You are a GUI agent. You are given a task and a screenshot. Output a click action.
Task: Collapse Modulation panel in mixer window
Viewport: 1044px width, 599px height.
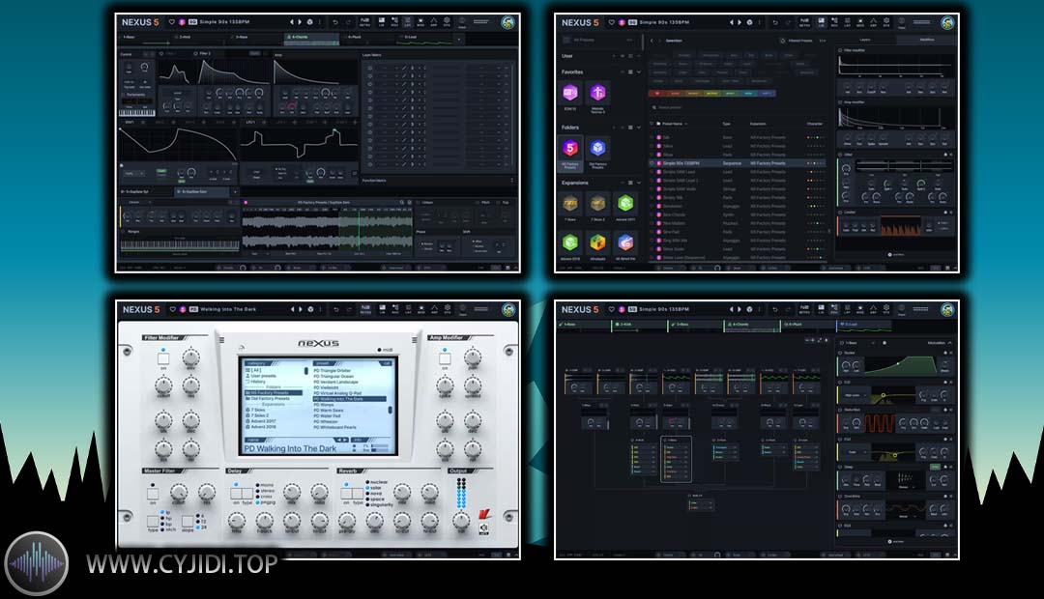949,343
